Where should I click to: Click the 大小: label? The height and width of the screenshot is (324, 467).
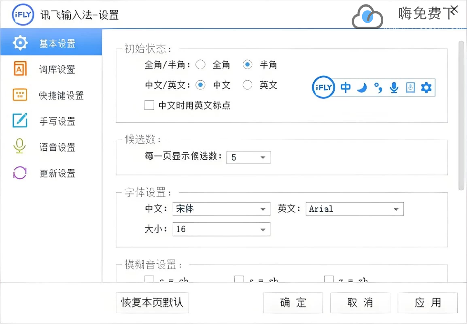pyautogui.click(x=156, y=229)
